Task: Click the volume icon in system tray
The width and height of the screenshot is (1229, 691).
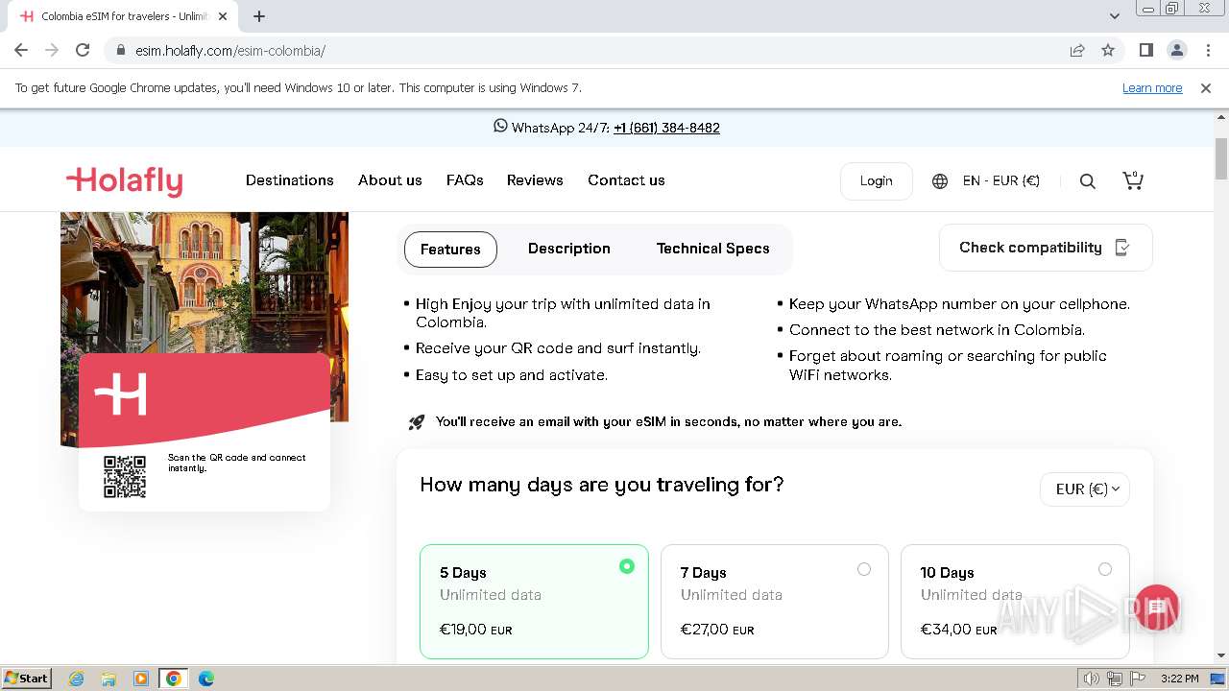Action: [x=1091, y=679]
